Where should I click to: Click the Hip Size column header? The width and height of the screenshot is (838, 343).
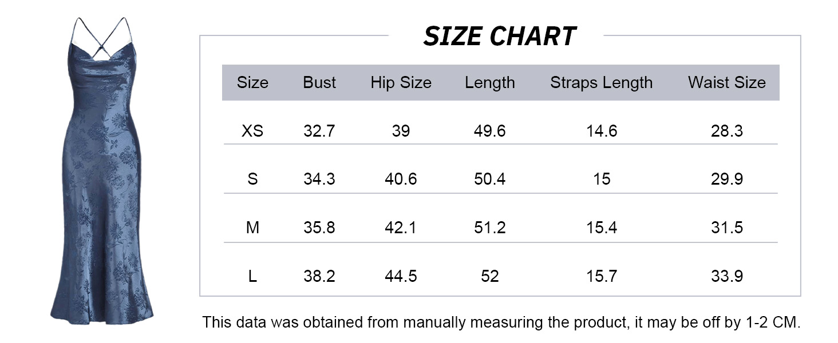401,83
